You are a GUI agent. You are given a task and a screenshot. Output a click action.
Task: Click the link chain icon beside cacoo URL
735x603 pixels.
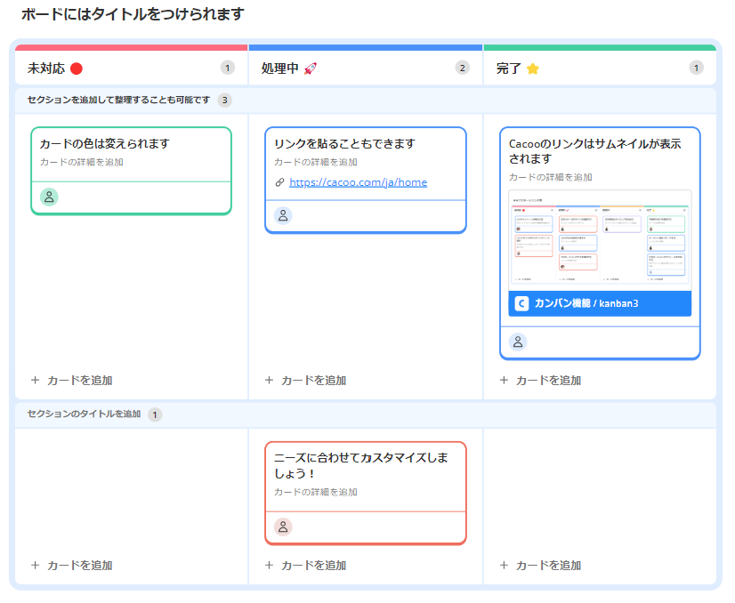(279, 182)
